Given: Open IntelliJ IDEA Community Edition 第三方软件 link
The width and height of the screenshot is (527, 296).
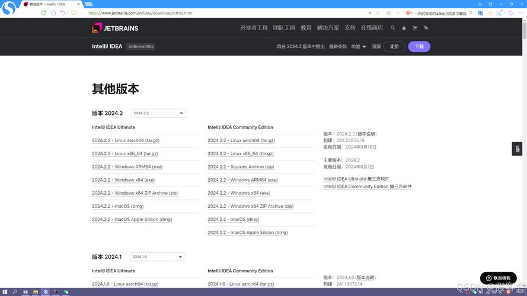Looking at the screenshot, I should click(x=368, y=186).
